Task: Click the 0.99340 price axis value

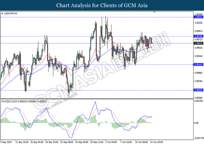Action: (198, 56)
